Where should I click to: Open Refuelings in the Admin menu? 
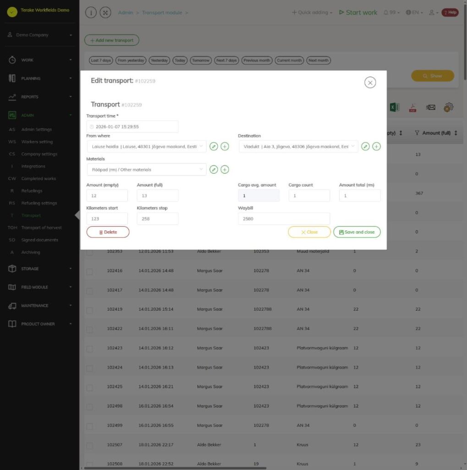(32, 190)
